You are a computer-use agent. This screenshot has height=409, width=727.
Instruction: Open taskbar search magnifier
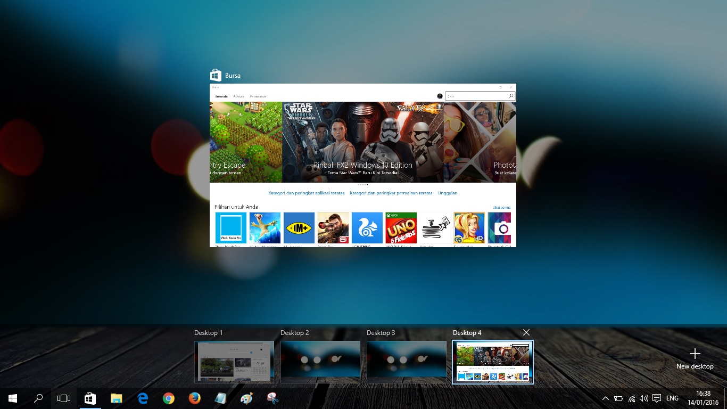[38, 398]
